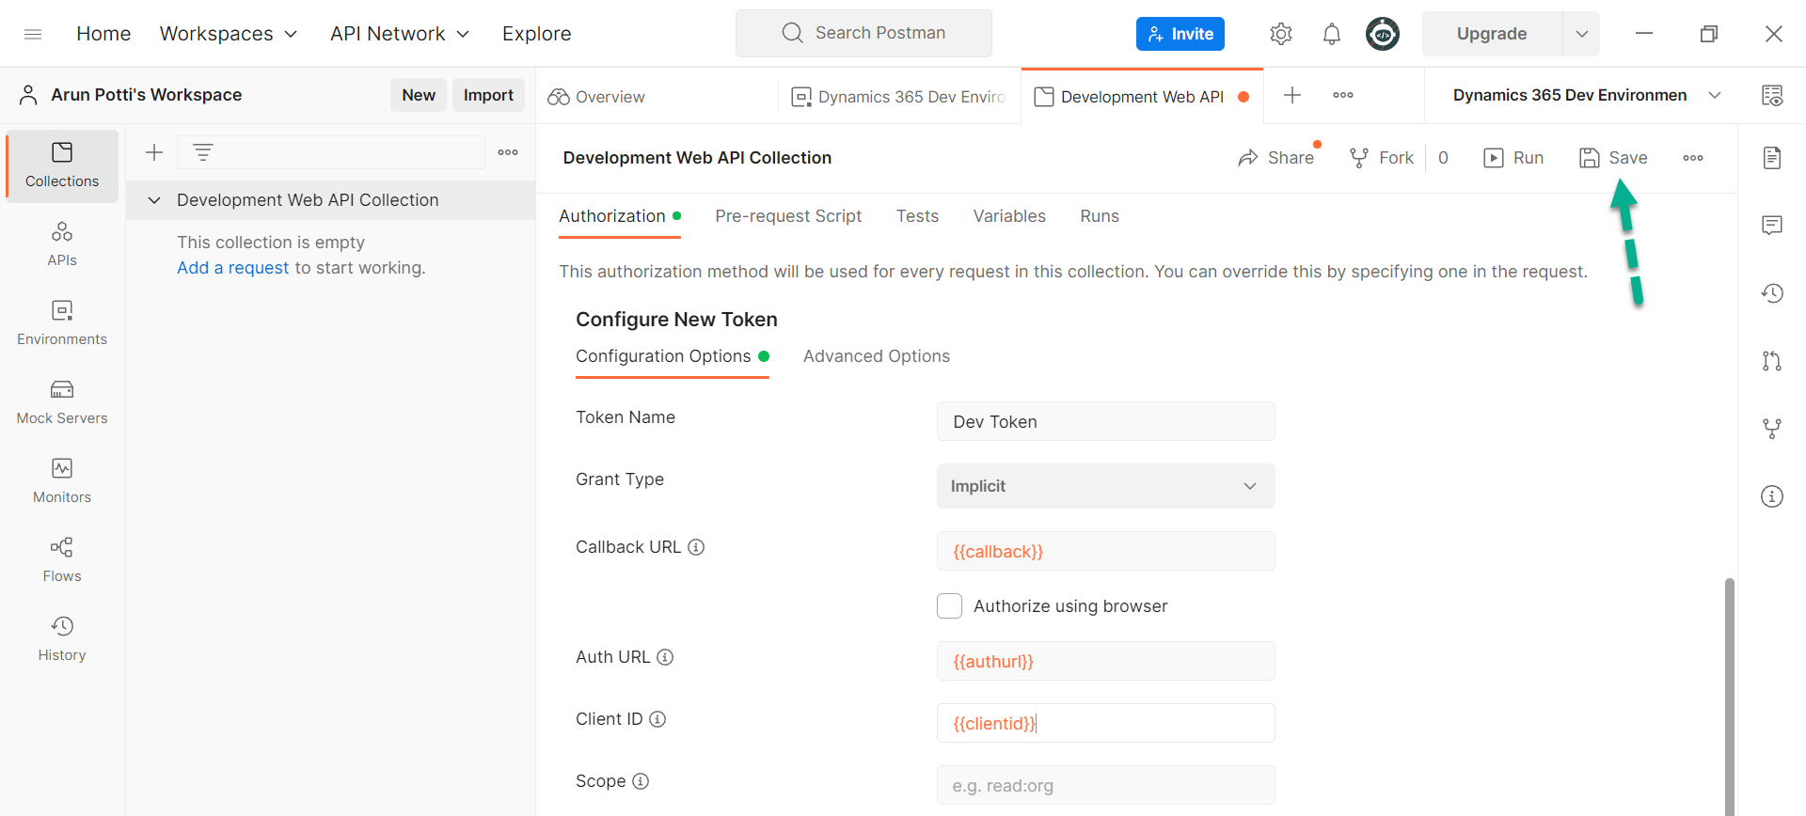Create new collection with plus icon
This screenshot has height=816, width=1806.
(x=154, y=152)
